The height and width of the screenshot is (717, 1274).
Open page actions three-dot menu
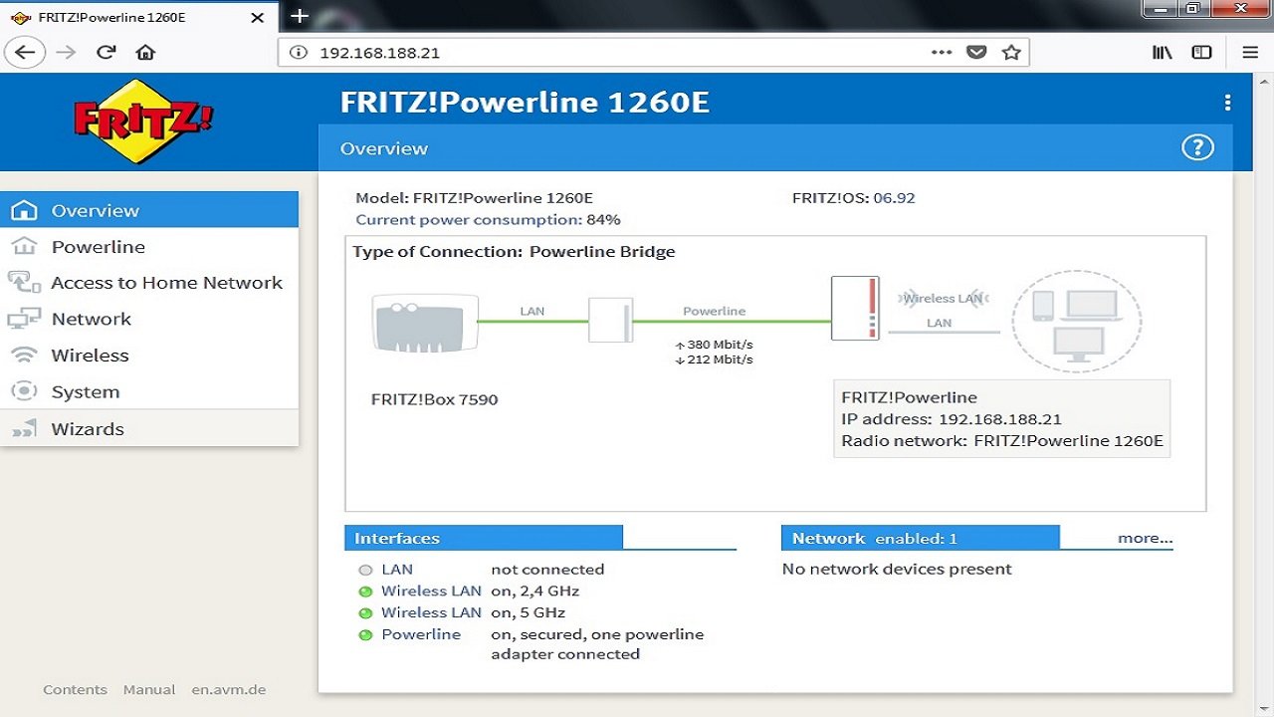coord(942,53)
